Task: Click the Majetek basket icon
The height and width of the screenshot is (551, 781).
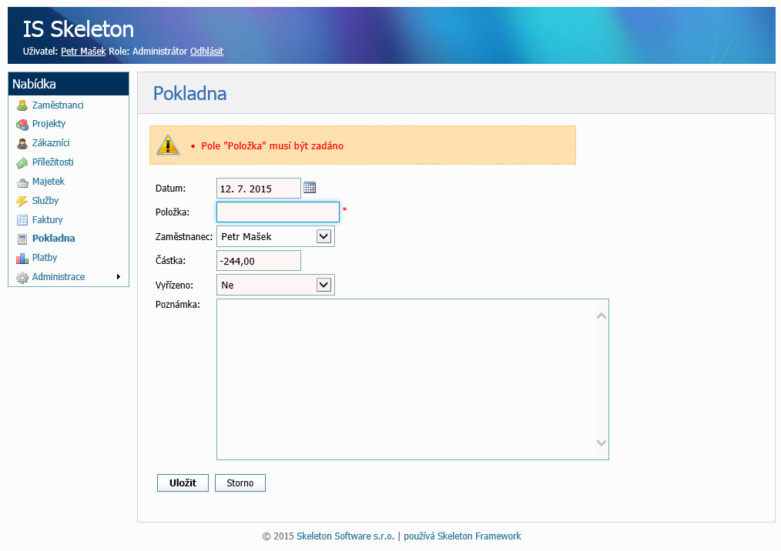Action: pos(22,182)
